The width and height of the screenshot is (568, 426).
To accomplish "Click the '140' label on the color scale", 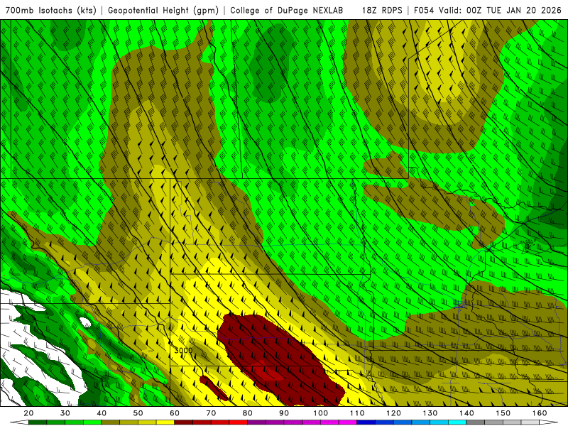I will (x=466, y=413).
